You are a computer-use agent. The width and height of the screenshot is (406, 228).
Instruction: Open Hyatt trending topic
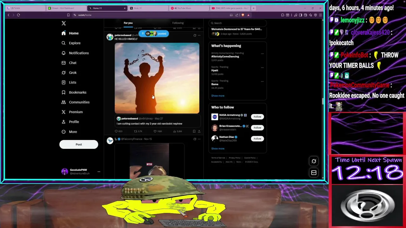(215, 70)
